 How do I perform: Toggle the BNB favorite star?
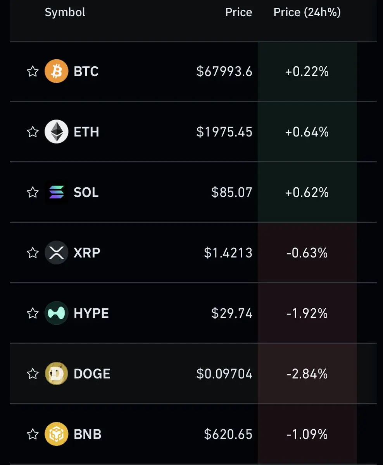[x=33, y=434]
